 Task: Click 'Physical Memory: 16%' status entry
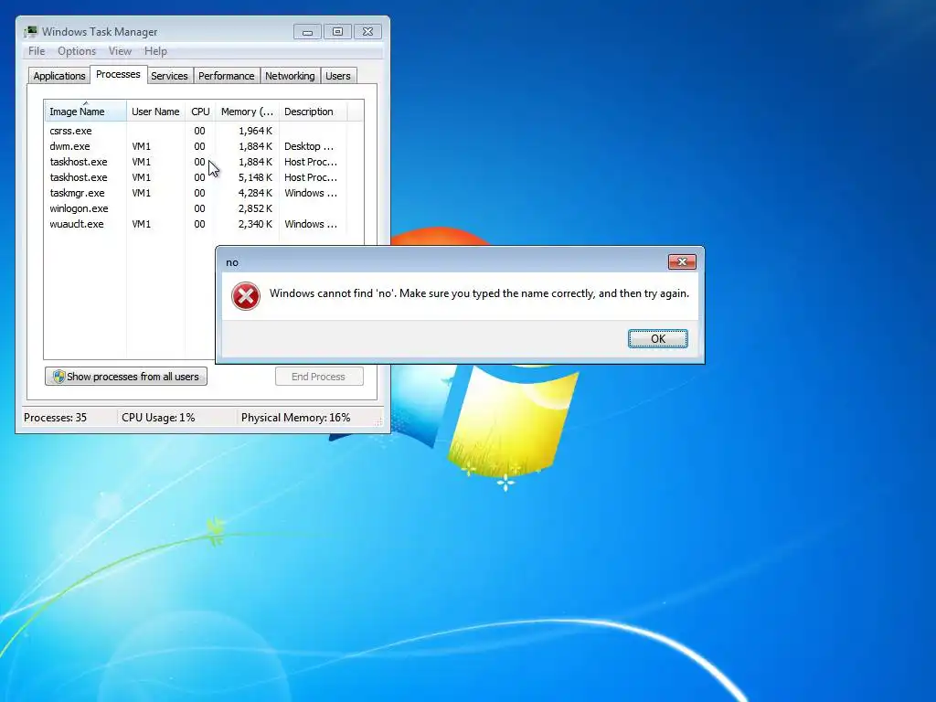coord(295,417)
